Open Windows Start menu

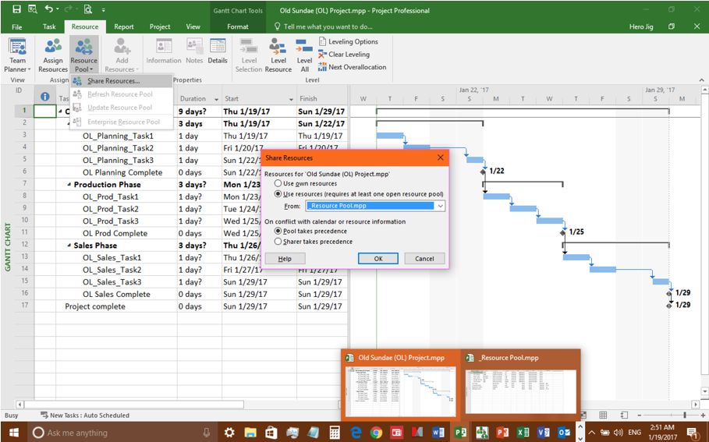point(14,433)
